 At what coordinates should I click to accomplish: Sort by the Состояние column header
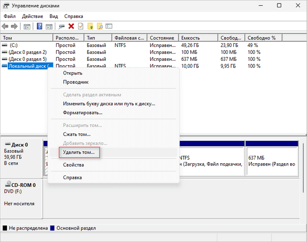pos(162,38)
